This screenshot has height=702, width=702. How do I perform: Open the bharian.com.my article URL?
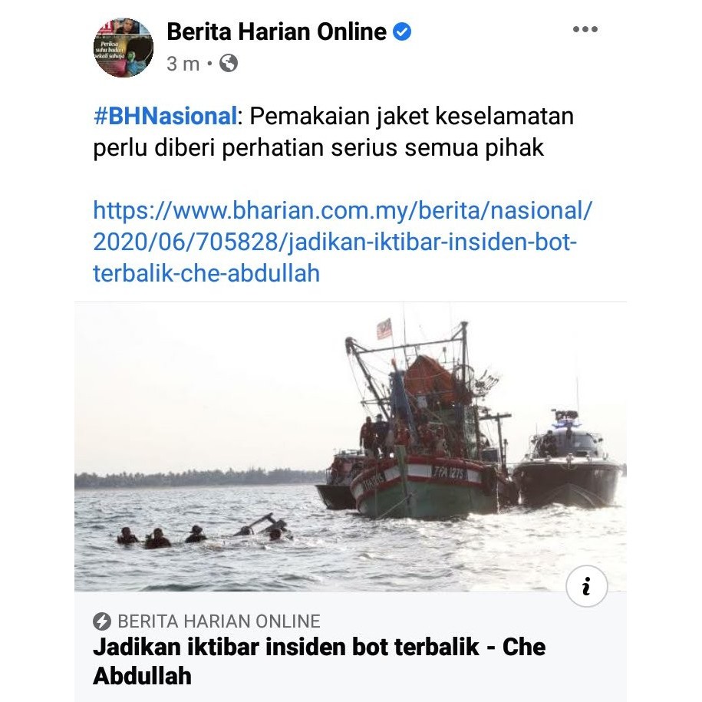point(342,242)
